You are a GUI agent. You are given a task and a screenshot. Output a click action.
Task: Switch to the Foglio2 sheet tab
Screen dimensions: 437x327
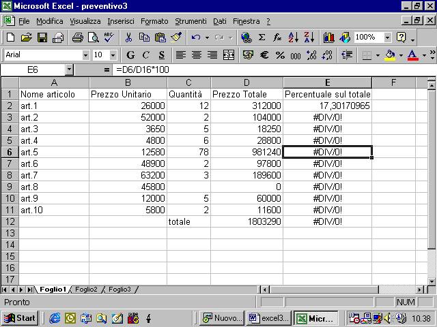coord(87,290)
